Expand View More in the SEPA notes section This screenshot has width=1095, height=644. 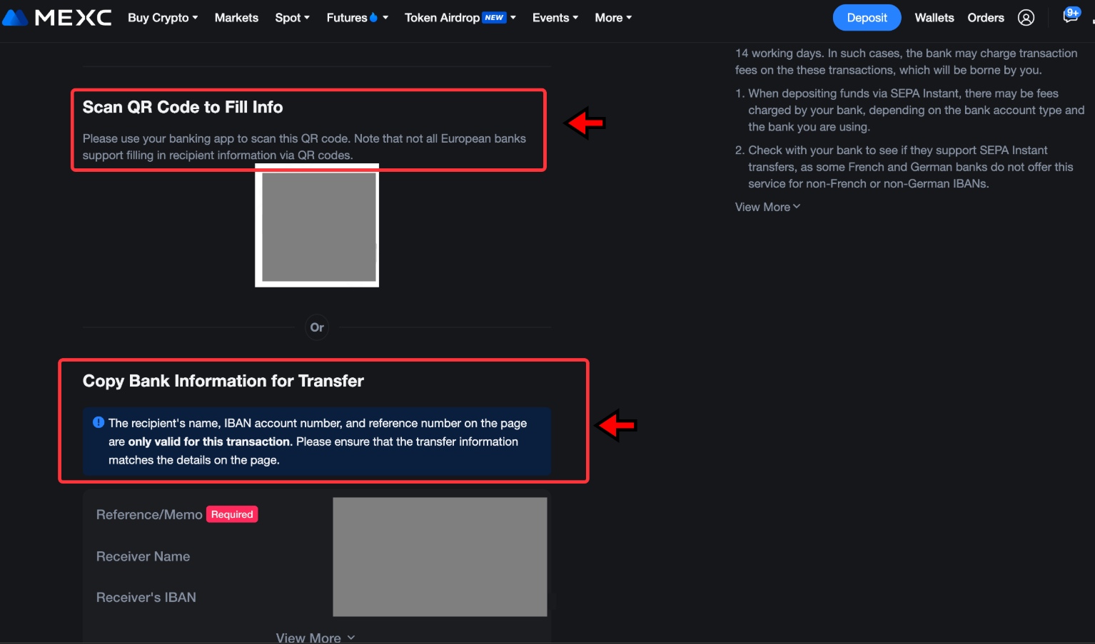(767, 207)
